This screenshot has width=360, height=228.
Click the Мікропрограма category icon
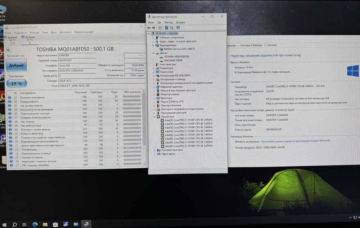tap(158, 94)
